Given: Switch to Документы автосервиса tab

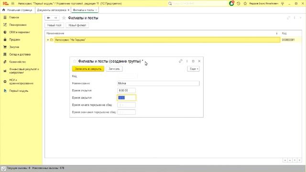Looking at the screenshot, I should [52, 10].
